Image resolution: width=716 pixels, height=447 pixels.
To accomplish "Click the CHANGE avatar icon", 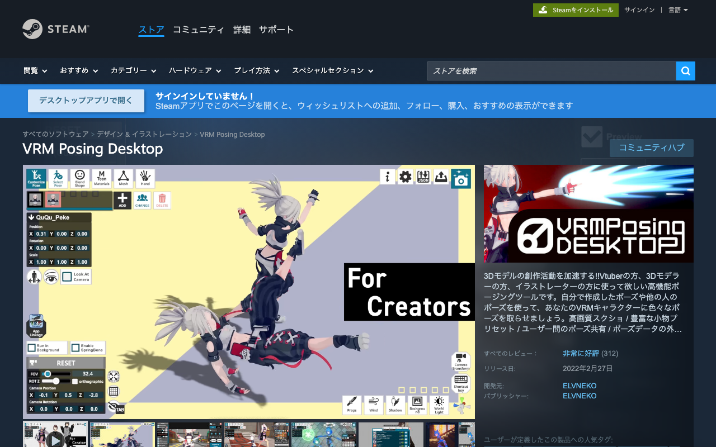I will [x=142, y=200].
